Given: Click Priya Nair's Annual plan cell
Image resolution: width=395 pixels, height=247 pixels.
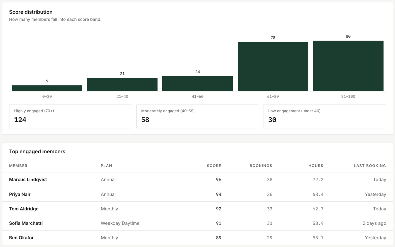Looking at the screenshot, I should [x=108, y=194].
